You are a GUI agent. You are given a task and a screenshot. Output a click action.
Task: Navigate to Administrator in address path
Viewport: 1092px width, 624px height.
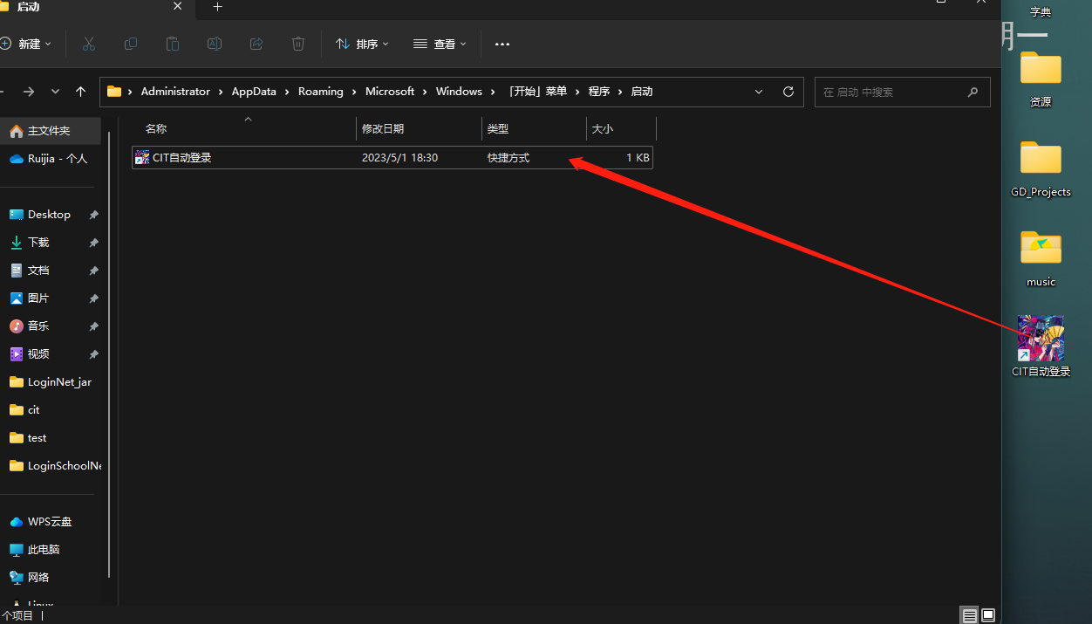(175, 92)
